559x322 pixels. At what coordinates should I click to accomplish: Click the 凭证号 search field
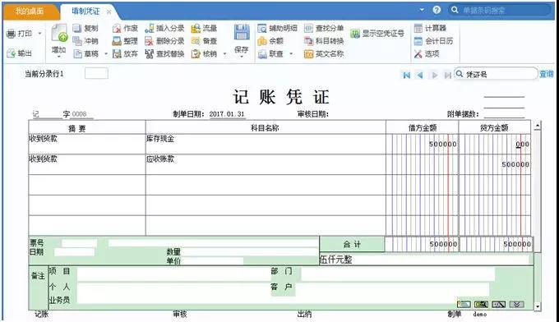click(x=496, y=74)
